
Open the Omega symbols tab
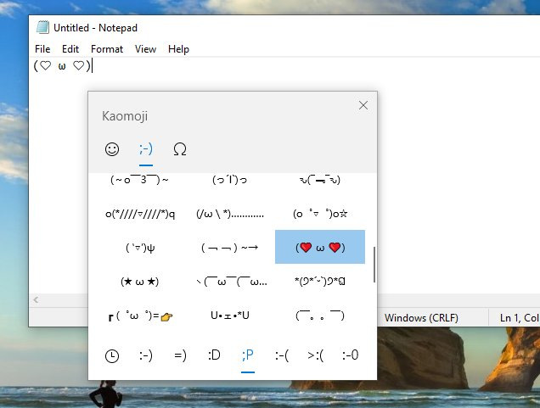tap(180, 149)
